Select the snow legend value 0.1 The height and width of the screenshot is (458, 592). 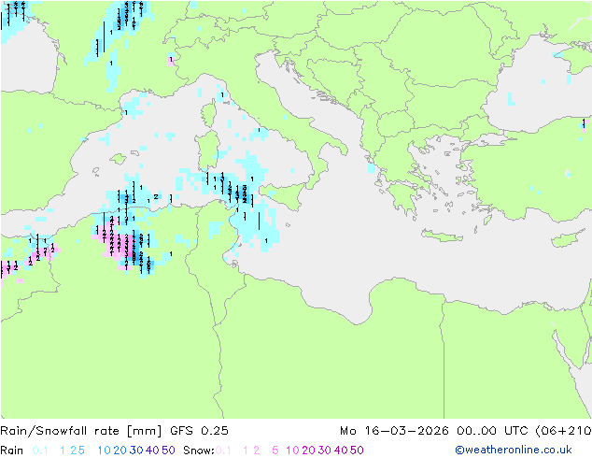point(223,451)
